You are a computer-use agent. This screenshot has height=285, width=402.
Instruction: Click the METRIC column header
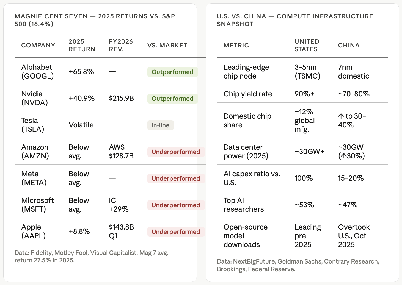236,45
